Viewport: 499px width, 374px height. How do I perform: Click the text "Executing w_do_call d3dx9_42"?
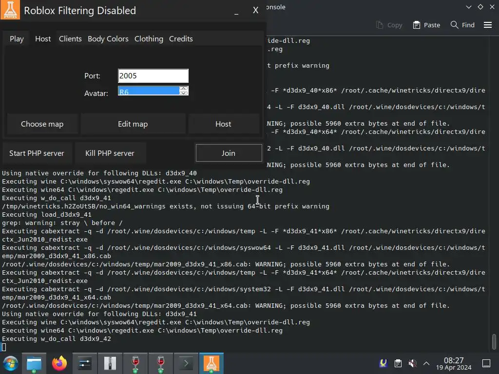(x=57, y=339)
